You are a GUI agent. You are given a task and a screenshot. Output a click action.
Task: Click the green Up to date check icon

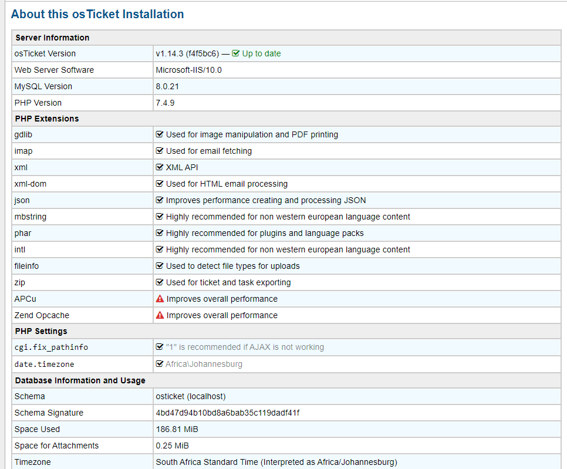click(236, 53)
